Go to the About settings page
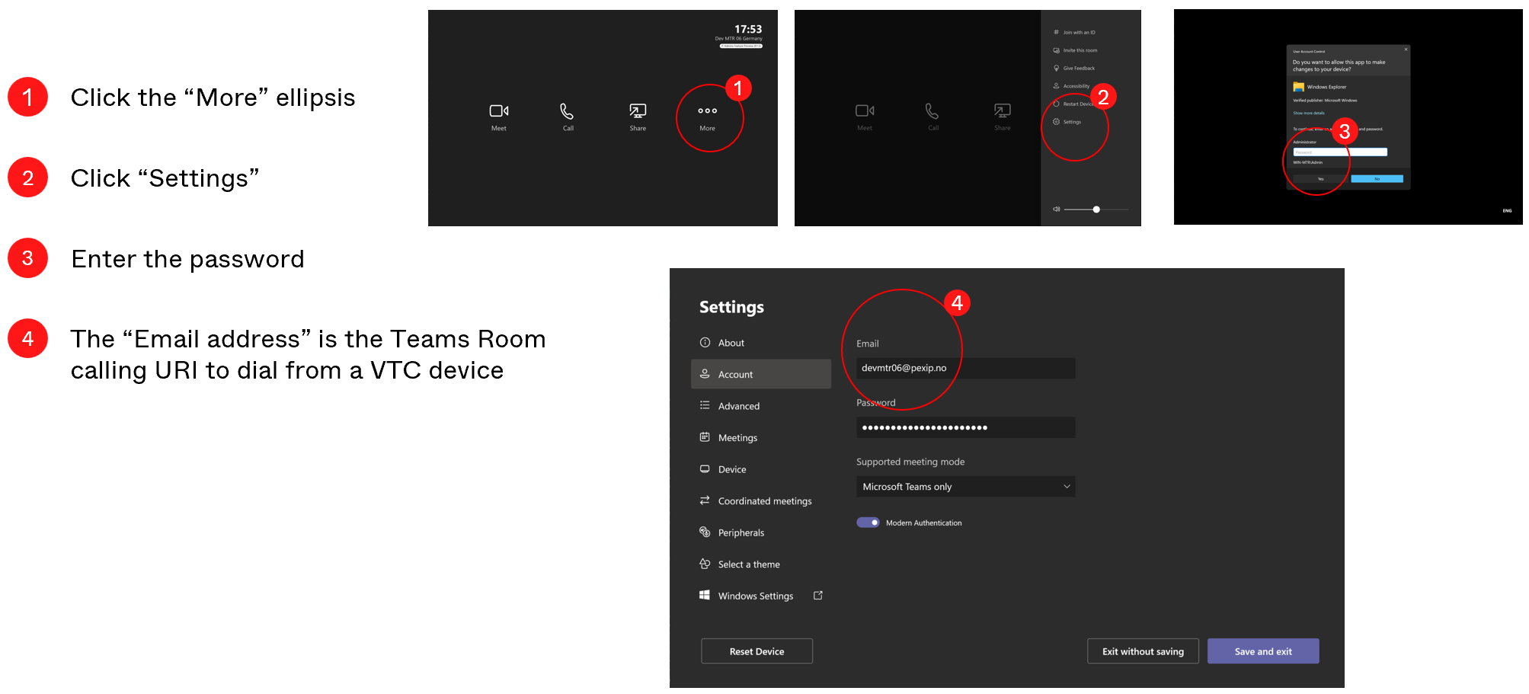The image size is (1529, 694). (x=731, y=343)
